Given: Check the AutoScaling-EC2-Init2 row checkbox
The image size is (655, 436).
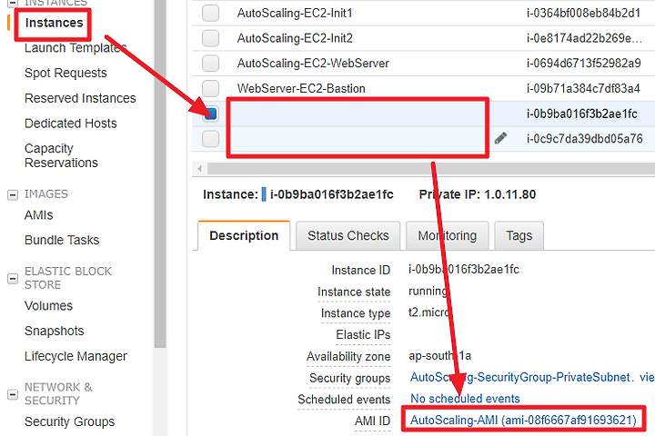Looking at the screenshot, I should pos(210,38).
